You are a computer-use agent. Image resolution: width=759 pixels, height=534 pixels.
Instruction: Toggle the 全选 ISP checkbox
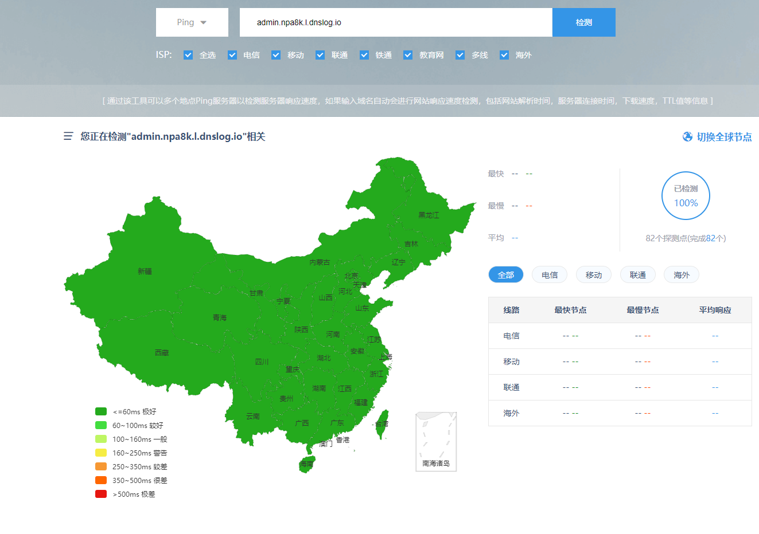click(x=188, y=55)
